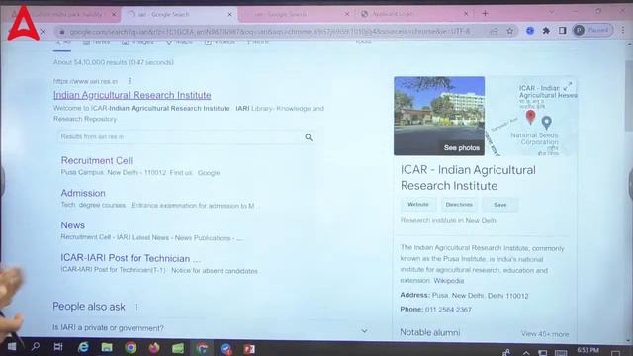Open the PowerPoint taskbar icon
This screenshot has height=356, width=633.
pyautogui.click(x=249, y=349)
